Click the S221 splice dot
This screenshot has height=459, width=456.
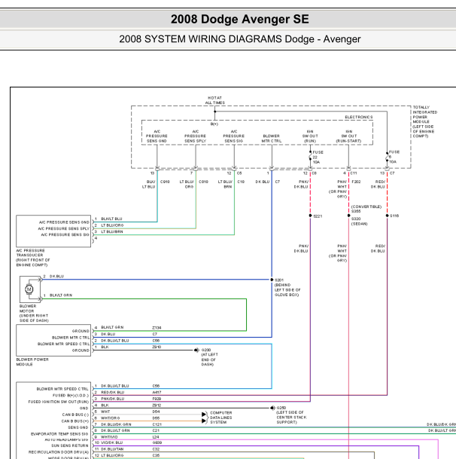(310, 216)
